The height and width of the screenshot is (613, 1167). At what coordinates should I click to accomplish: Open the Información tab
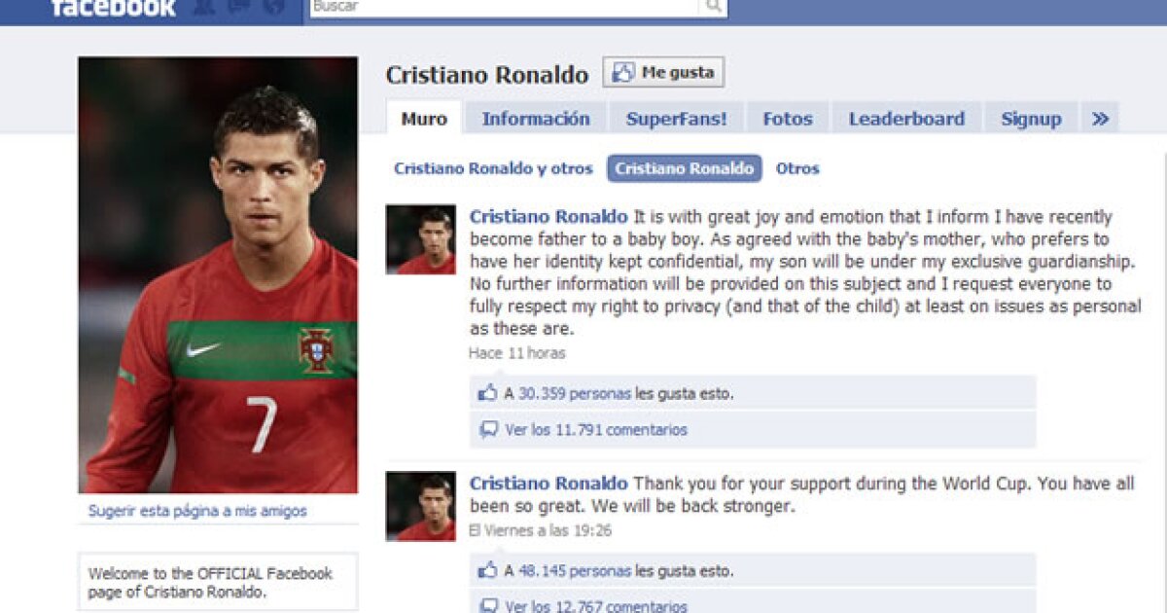tap(536, 119)
